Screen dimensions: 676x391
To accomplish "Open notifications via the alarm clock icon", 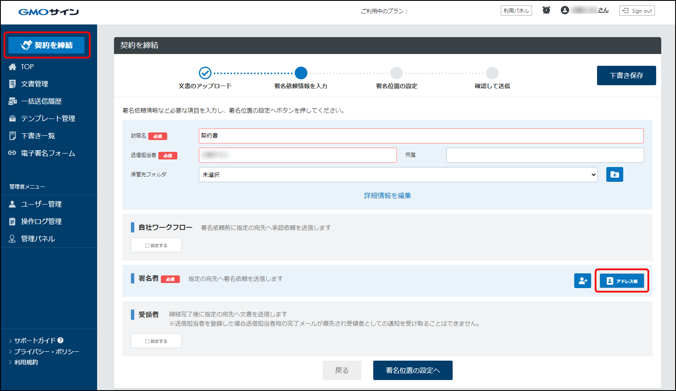I will [x=546, y=10].
